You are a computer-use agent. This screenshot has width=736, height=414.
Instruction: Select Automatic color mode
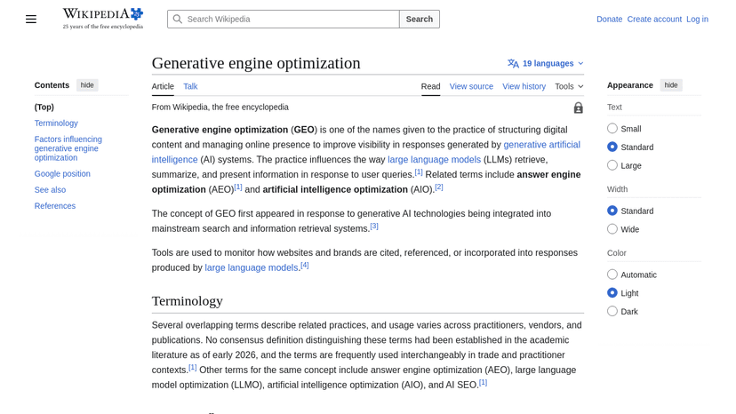tap(612, 275)
